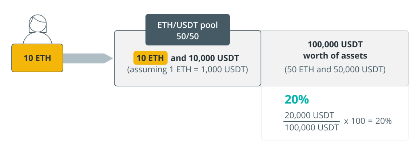Click the 20,000 USDT numerator
This screenshot has height=150, width=418.
click(309, 115)
